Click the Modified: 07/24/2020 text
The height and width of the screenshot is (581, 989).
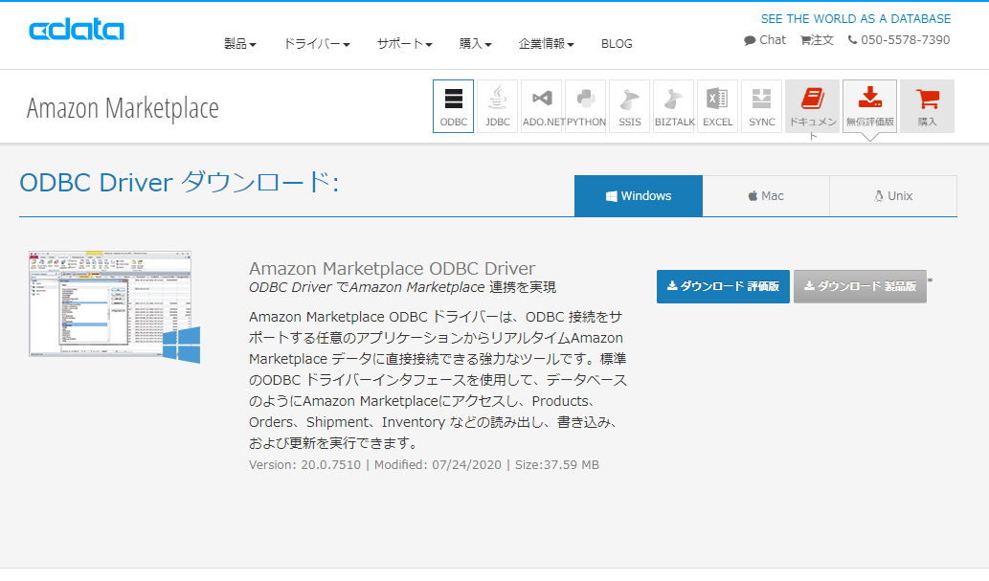(x=438, y=465)
